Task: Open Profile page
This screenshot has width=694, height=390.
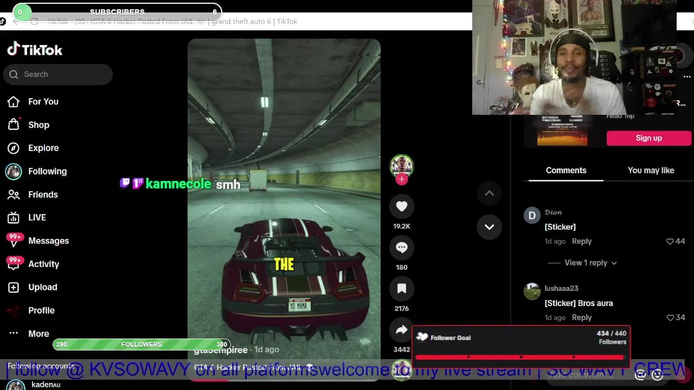Action: (41, 310)
